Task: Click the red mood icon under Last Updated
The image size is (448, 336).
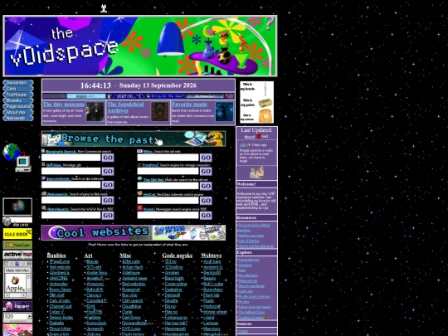Action: [259, 137]
